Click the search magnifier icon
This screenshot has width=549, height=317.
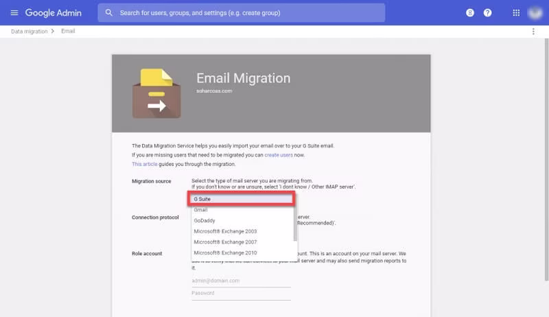pyautogui.click(x=109, y=13)
